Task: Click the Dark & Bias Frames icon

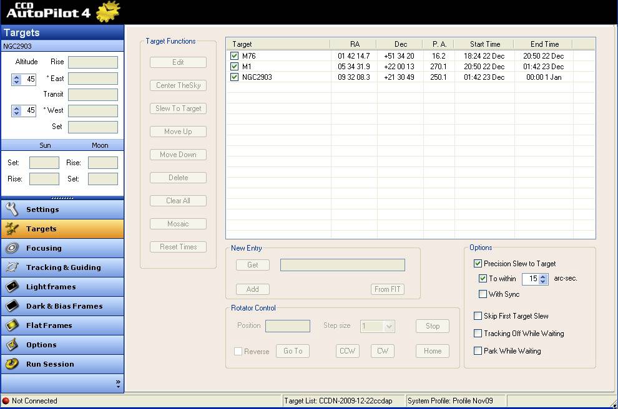Action: coord(12,306)
